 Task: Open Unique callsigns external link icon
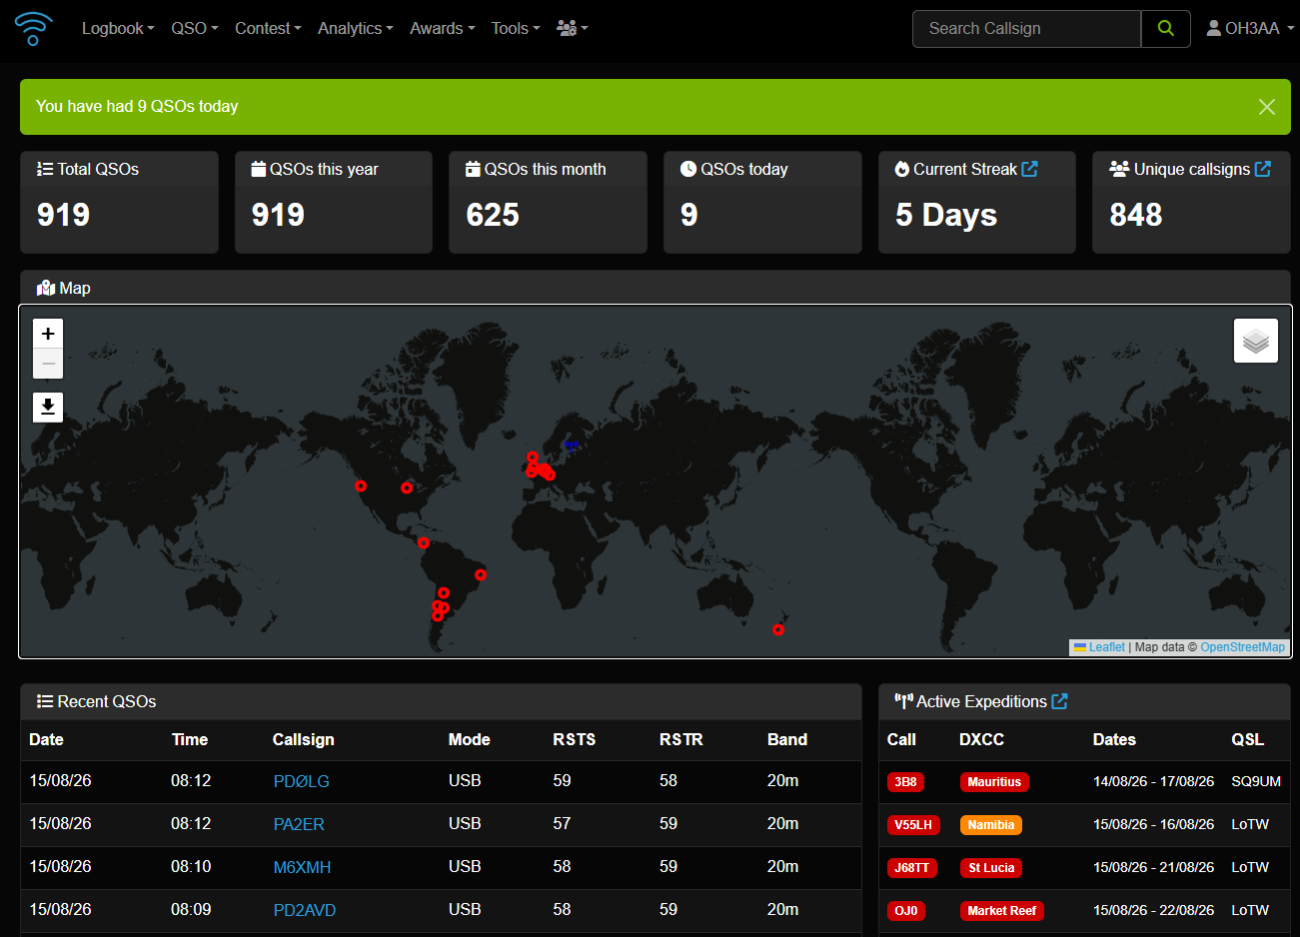point(1263,169)
